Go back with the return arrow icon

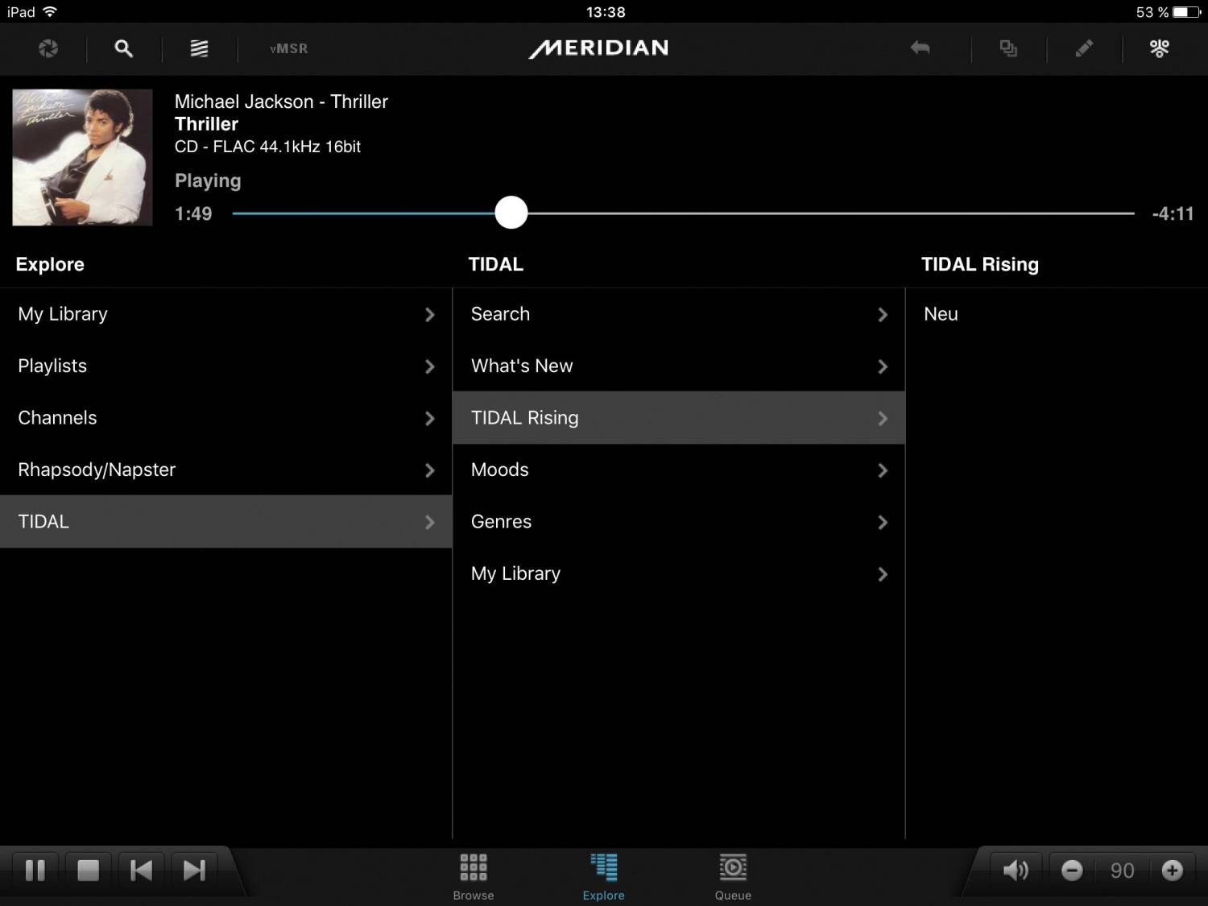coord(920,48)
